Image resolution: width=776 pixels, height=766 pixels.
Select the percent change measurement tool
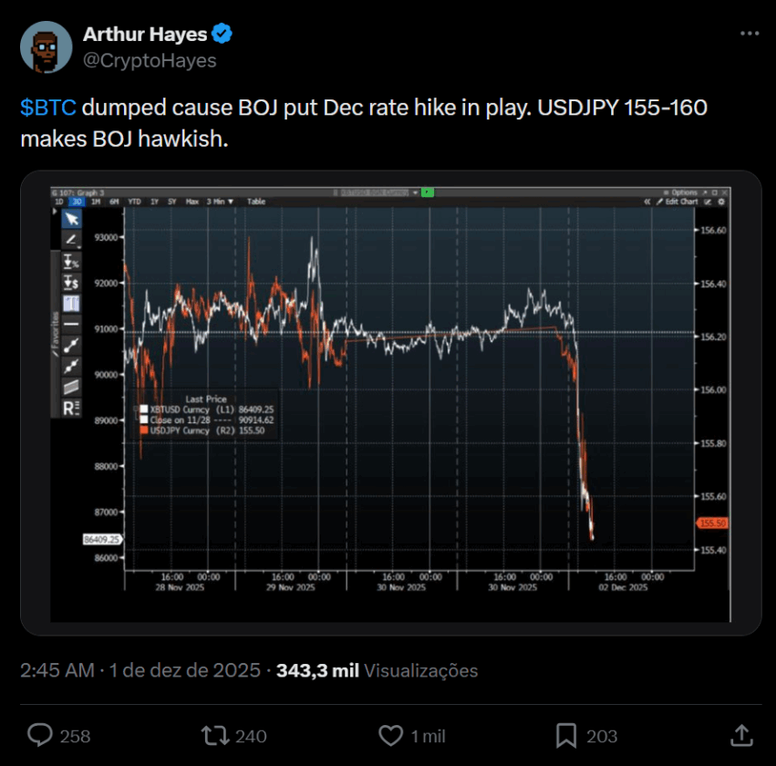point(71,262)
